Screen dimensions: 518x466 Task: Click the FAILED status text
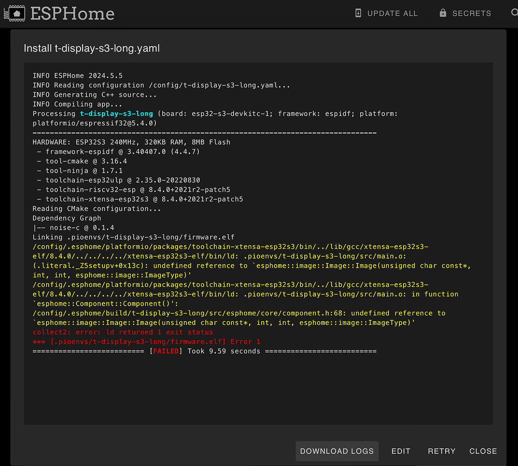166,351
